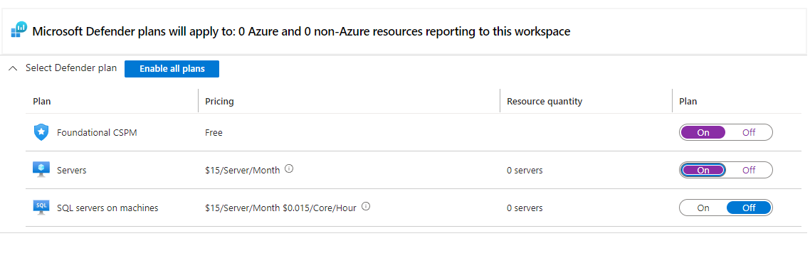This screenshot has width=810, height=263.
Task: Click the Microsoft Defender workspace icon
Action: click(19, 30)
